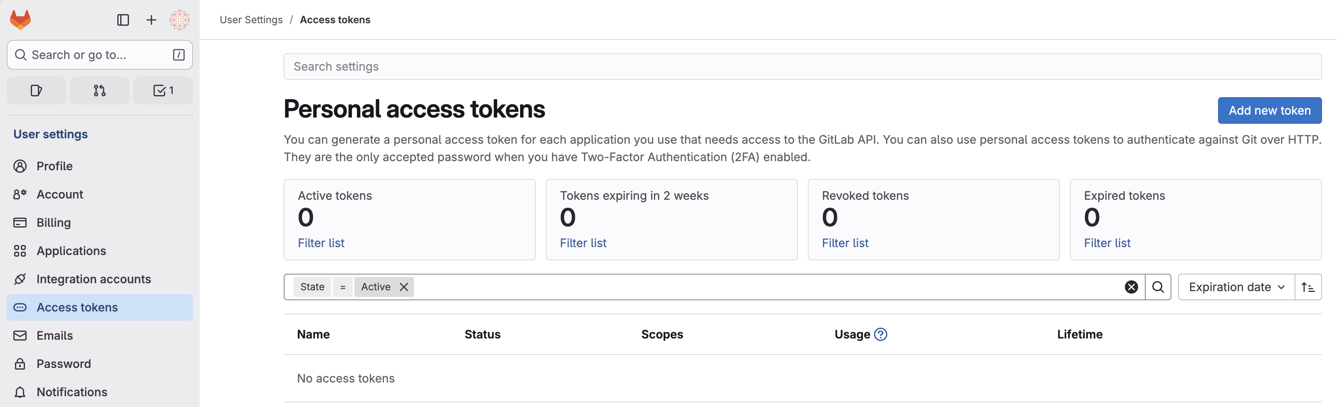Toggle the sort direction button
The width and height of the screenshot is (1337, 407).
tap(1308, 287)
